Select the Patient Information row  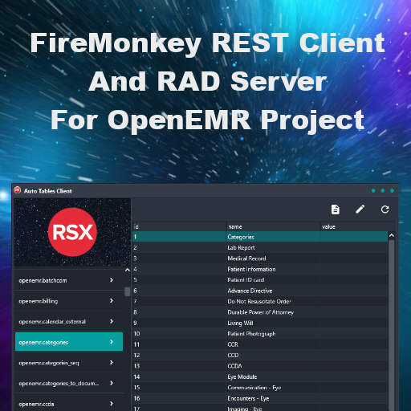260,269
